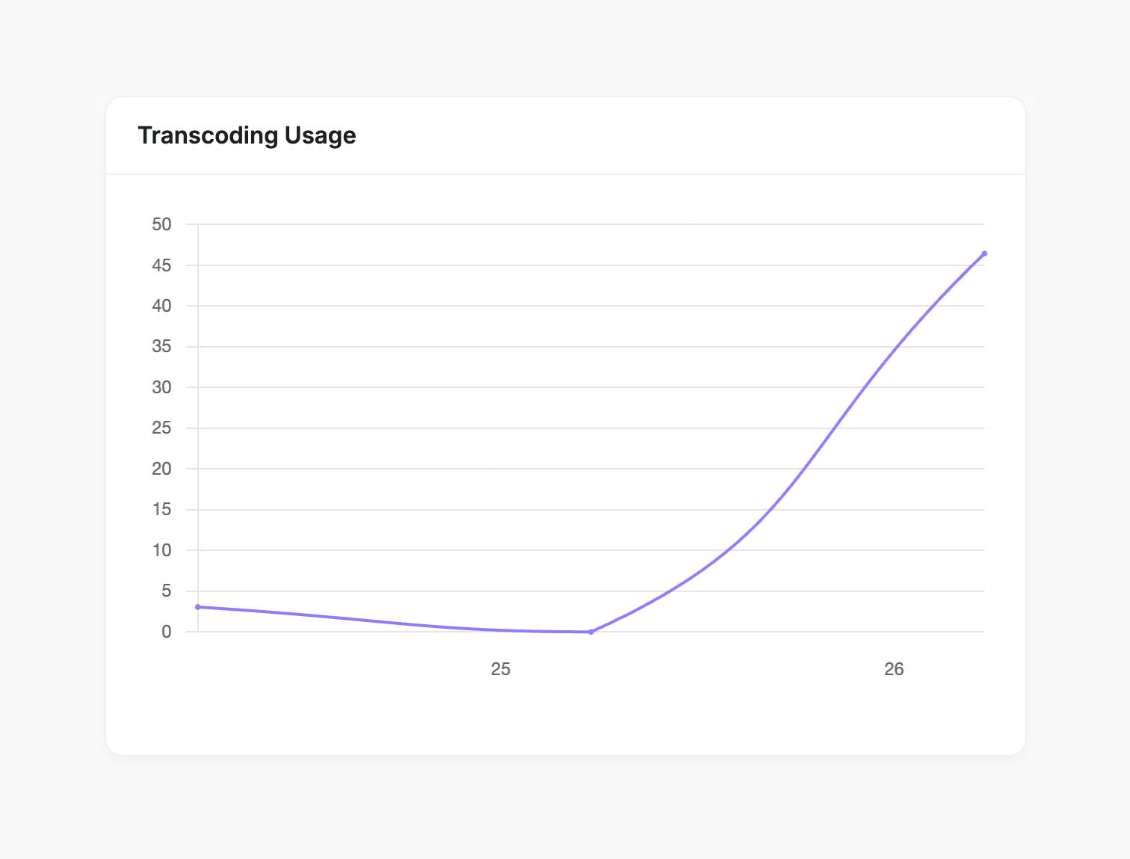Click the y-axis label 30
The height and width of the screenshot is (859, 1130).
[x=161, y=387]
